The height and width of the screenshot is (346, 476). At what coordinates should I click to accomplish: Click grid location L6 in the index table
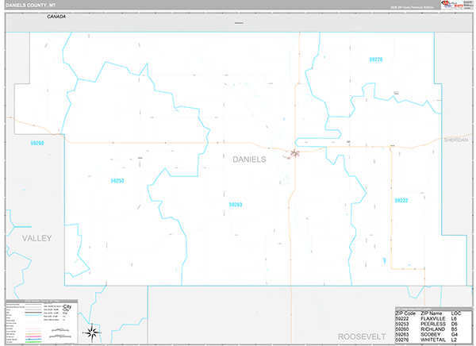pyautogui.click(x=454, y=319)
